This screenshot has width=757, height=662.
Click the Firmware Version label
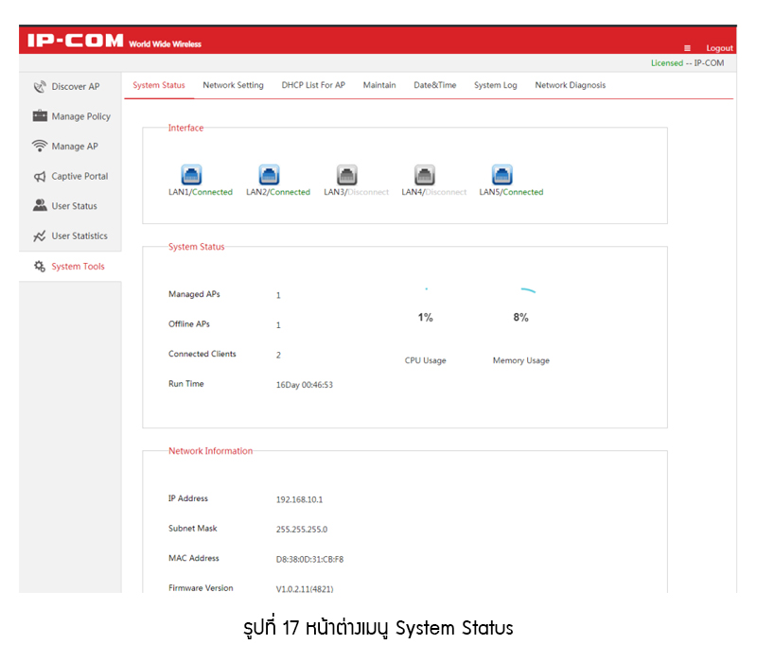click(201, 588)
